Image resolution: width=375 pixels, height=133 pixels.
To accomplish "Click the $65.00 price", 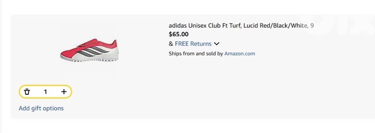I will pyautogui.click(x=178, y=34).
